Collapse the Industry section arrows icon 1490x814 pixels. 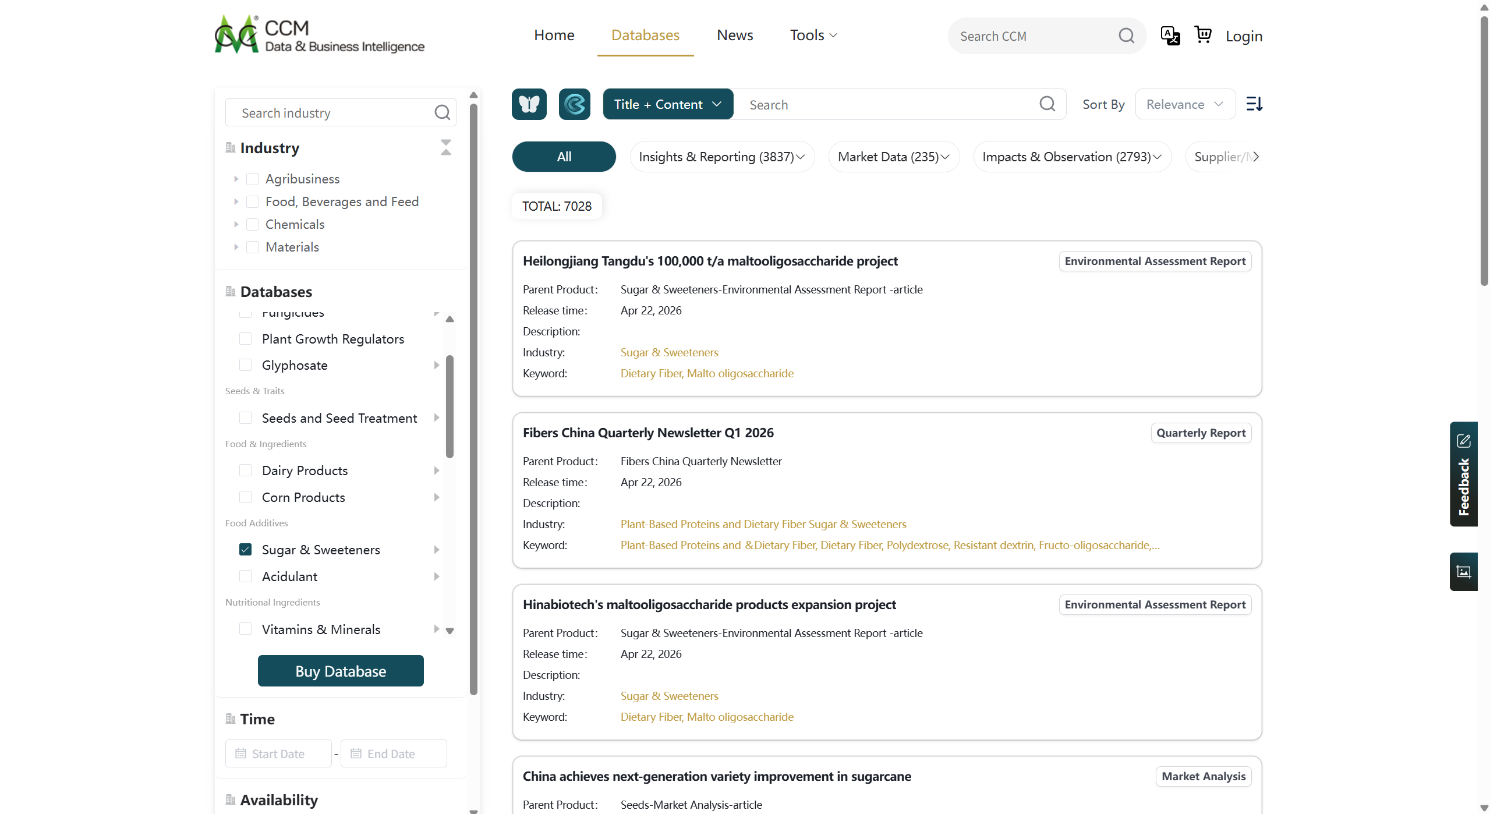(x=446, y=147)
